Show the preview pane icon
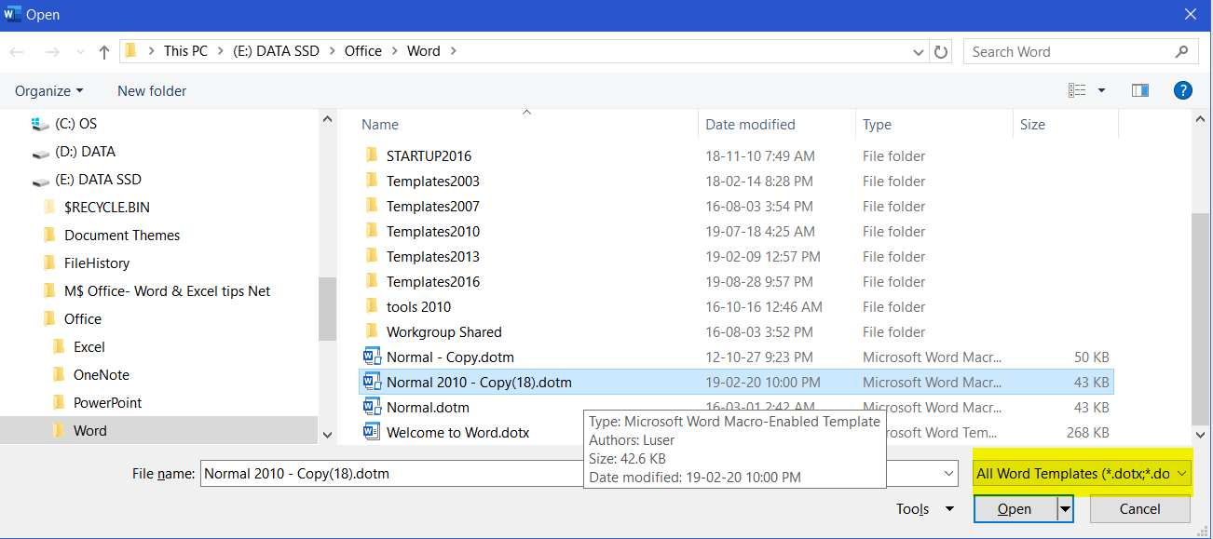Image resolution: width=1213 pixels, height=539 pixels. [x=1138, y=89]
